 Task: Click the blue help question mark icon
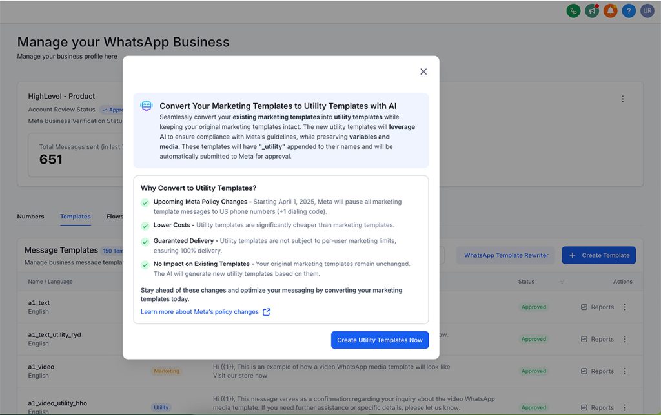(629, 11)
